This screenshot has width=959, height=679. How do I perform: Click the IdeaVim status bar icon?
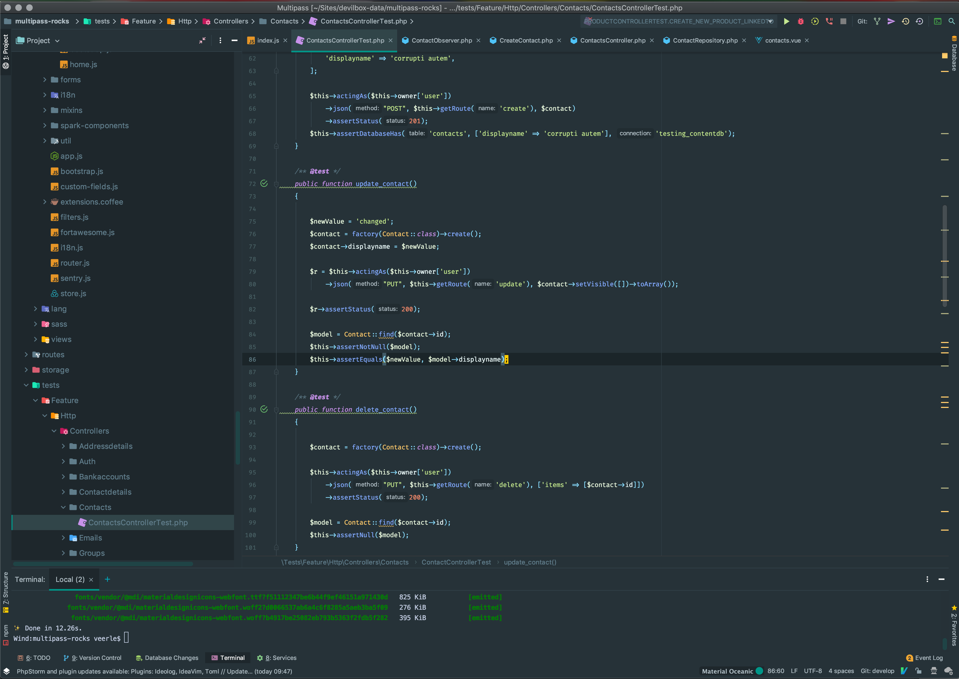point(904,671)
